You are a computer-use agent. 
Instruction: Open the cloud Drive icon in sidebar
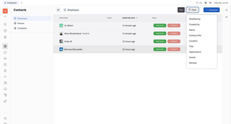coord(5,89)
